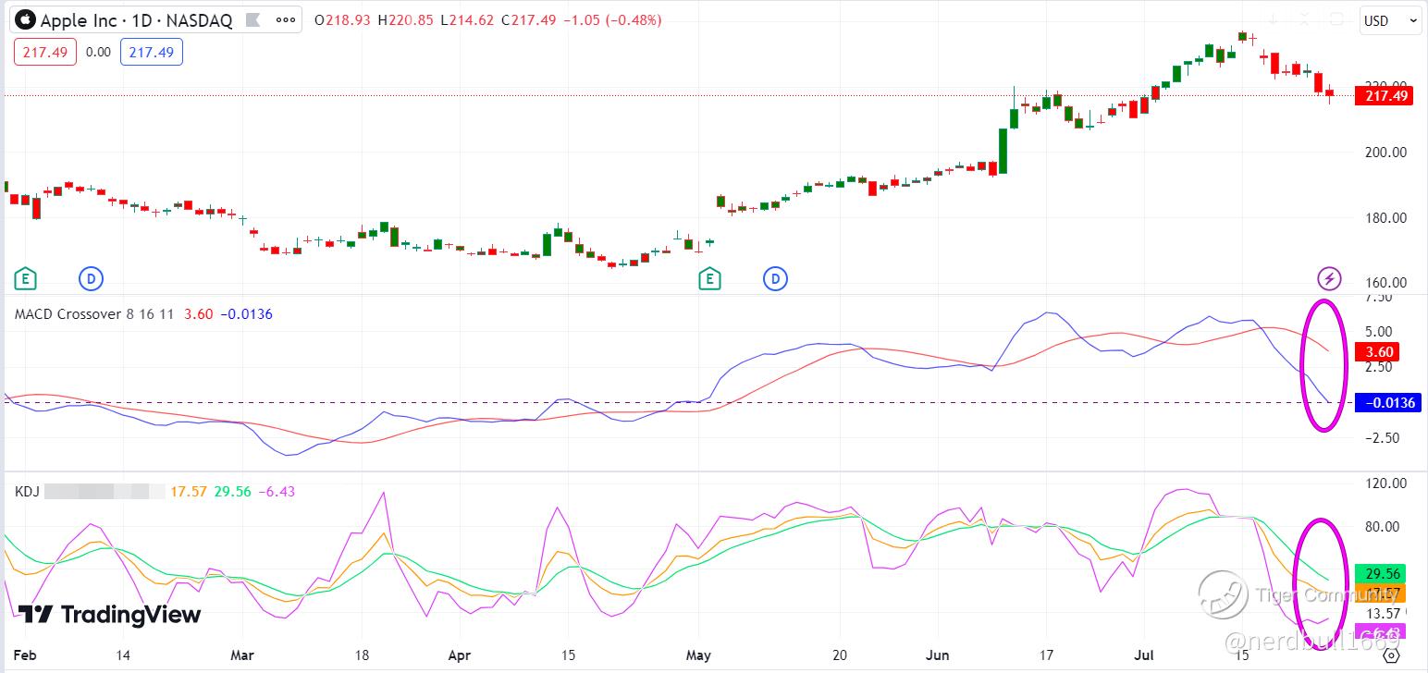The height and width of the screenshot is (673, 1428).
Task: Click blue −0.0136 value in MACD legend
Action: coord(246,314)
